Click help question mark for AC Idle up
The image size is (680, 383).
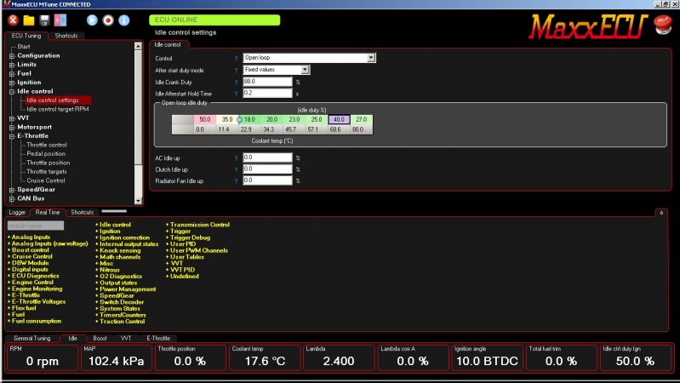(x=237, y=158)
